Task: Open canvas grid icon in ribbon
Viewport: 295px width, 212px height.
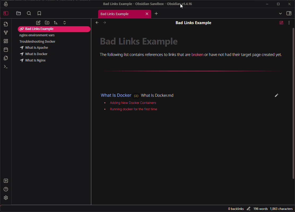Action: (6, 41)
